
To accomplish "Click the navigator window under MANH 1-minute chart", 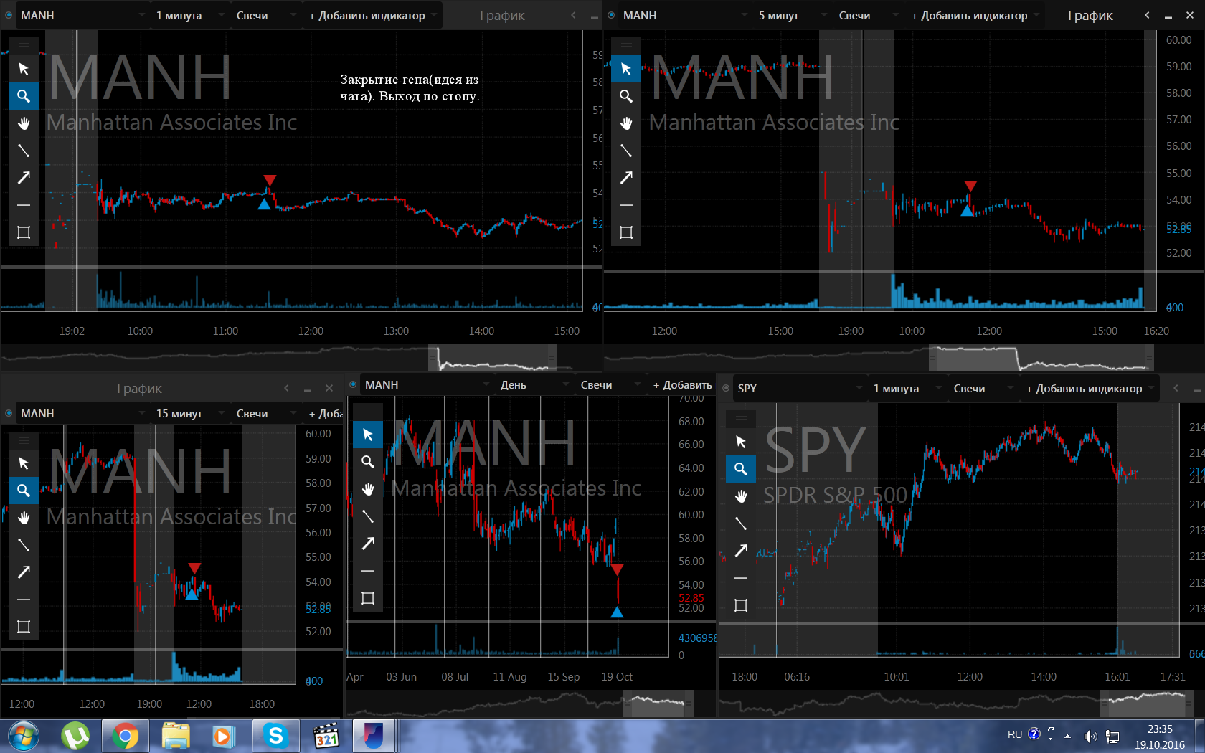I will [492, 358].
